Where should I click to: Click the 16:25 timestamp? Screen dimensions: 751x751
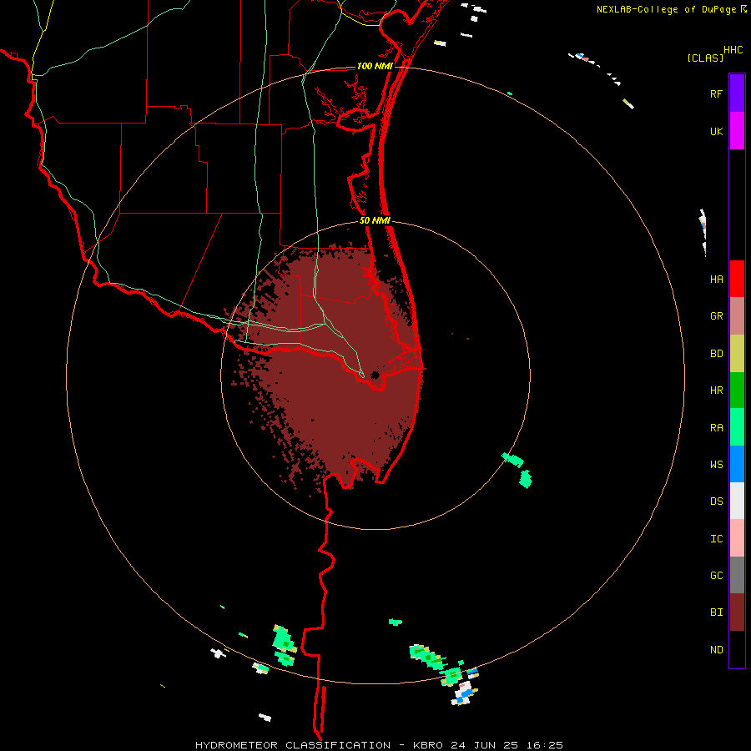tap(547, 745)
